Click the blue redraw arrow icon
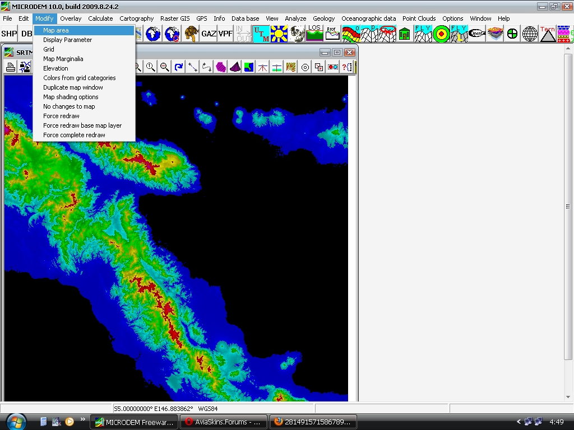The width and height of the screenshot is (574, 430). (x=179, y=67)
